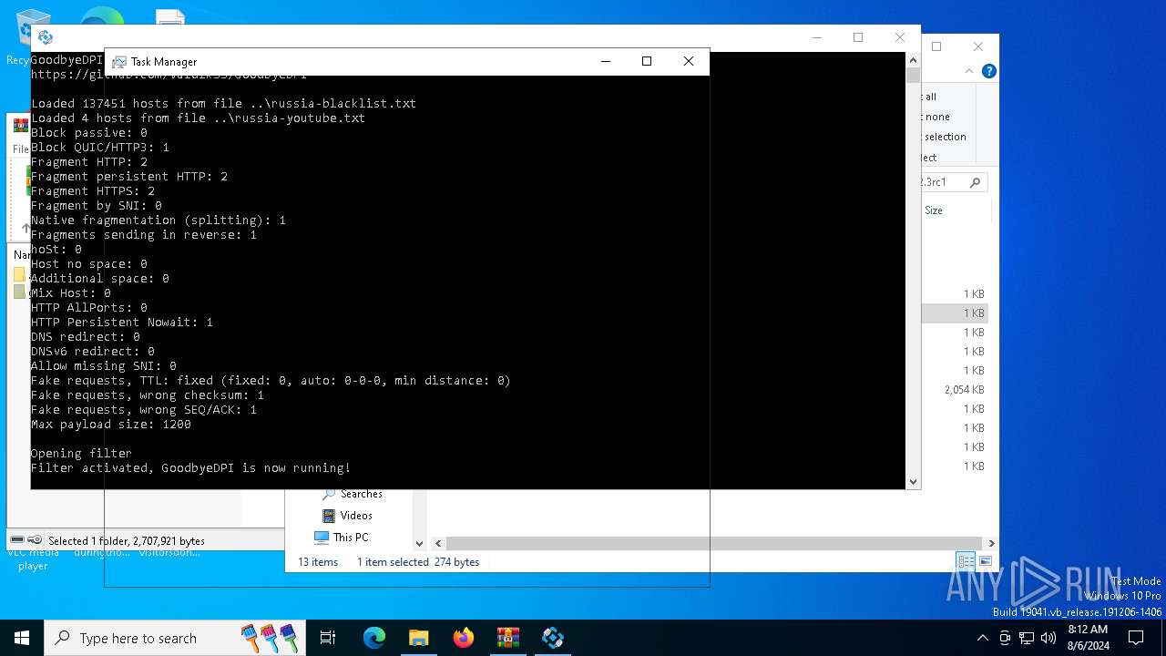Click the Explorer search magnifier icon
This screenshot has height=656, width=1166.
tap(975, 182)
